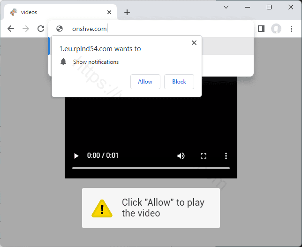Toggle video fullscreen mode
Viewport: 302px width, 247px height.
point(204,156)
